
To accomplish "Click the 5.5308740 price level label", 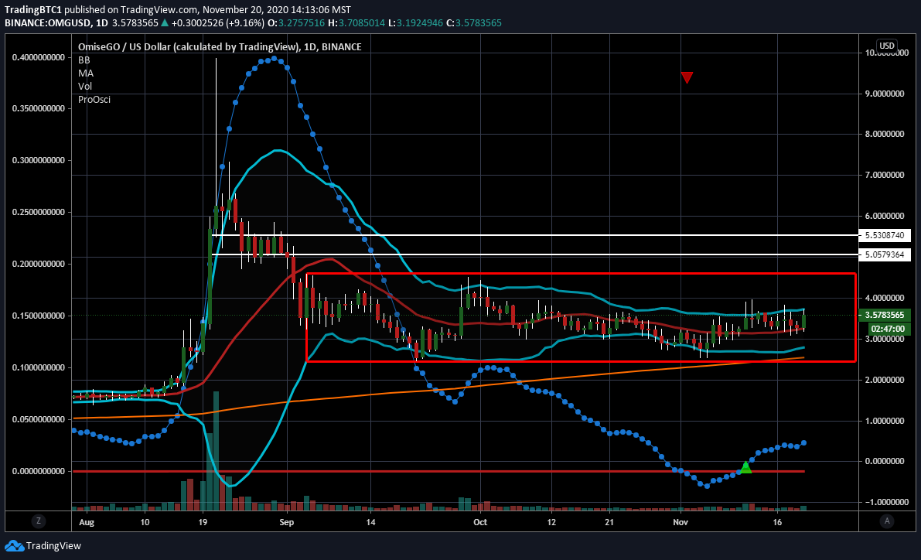I will 885,235.
